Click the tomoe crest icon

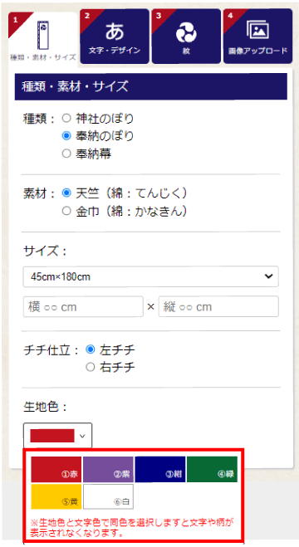[186, 33]
